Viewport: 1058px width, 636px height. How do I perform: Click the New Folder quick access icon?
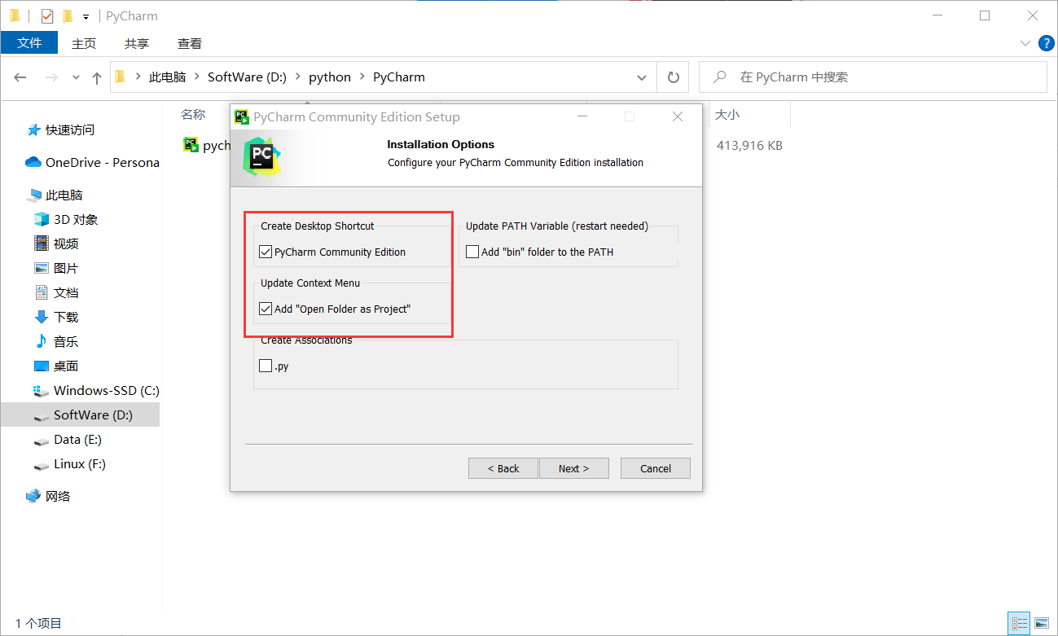click(x=68, y=15)
